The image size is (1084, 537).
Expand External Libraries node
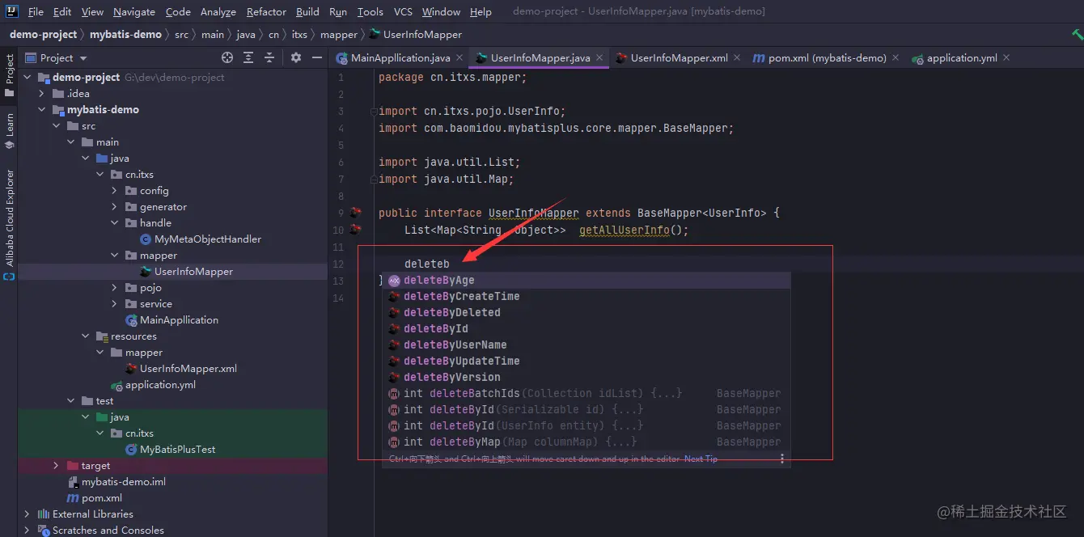27,514
